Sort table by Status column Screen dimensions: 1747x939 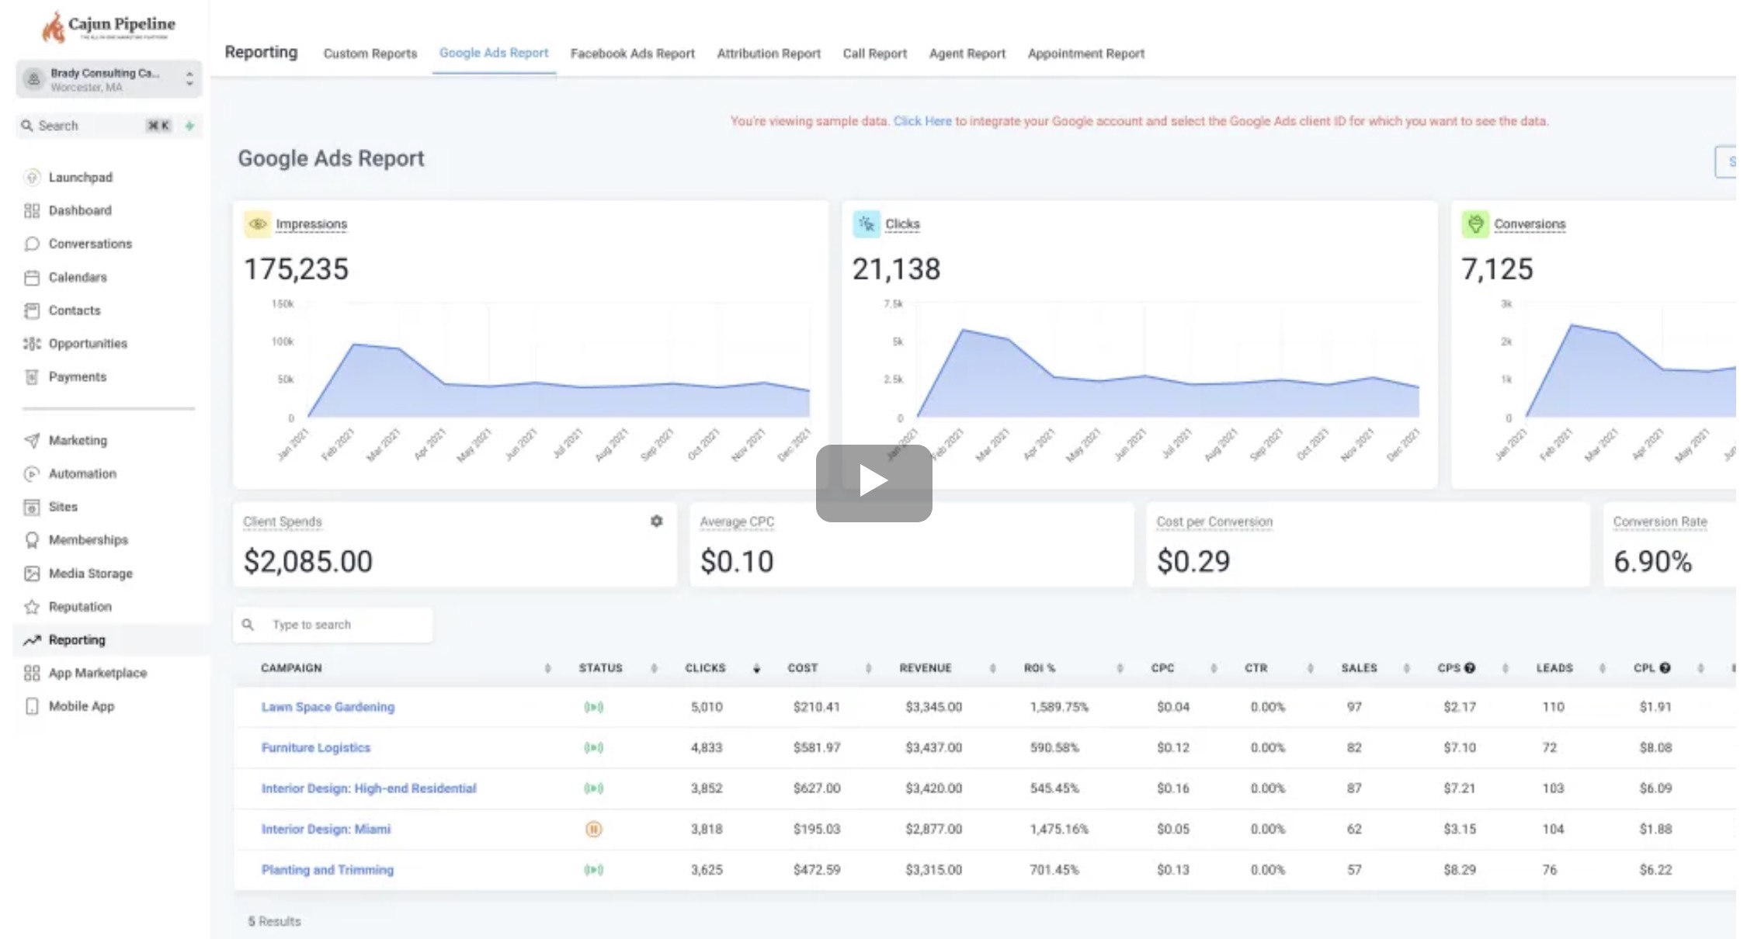[654, 668]
